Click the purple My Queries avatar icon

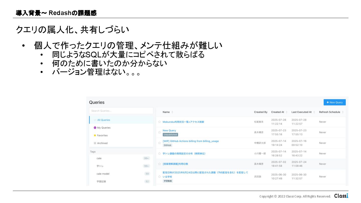tap(95, 128)
